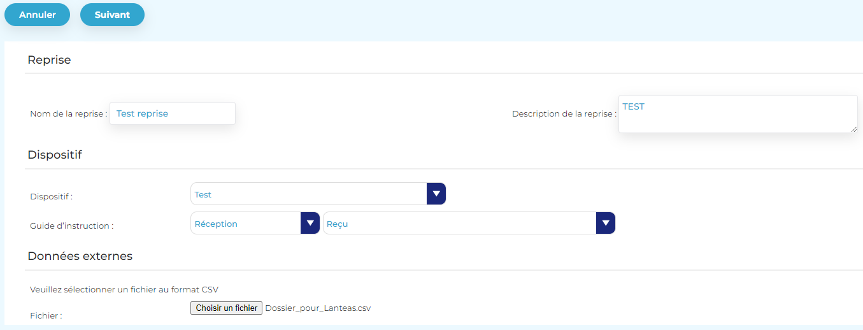Grab the textarea resize handle corner

853,129
